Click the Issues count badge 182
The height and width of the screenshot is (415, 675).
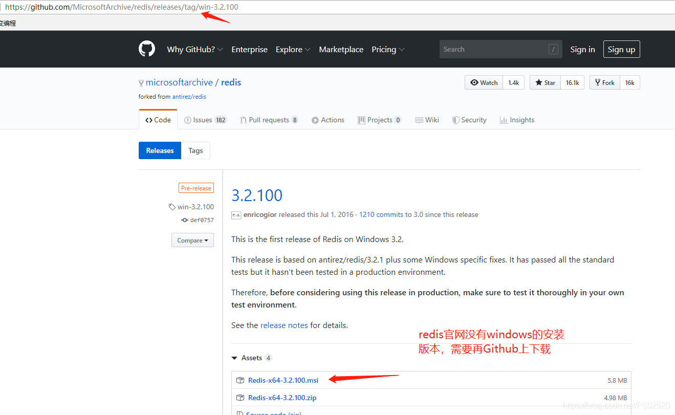pyautogui.click(x=221, y=120)
